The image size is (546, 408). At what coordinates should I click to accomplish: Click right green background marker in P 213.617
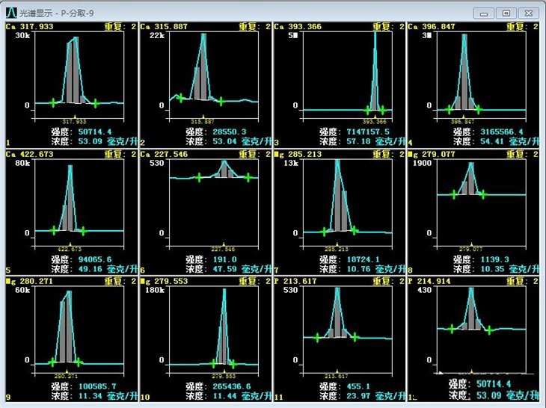355,337
